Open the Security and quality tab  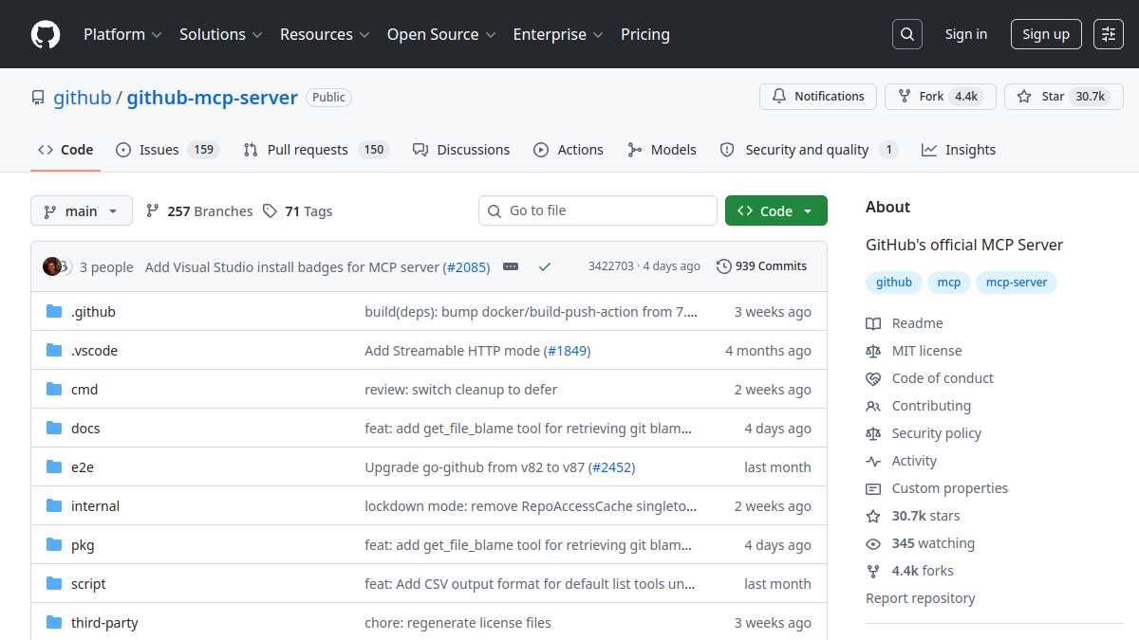pos(809,150)
